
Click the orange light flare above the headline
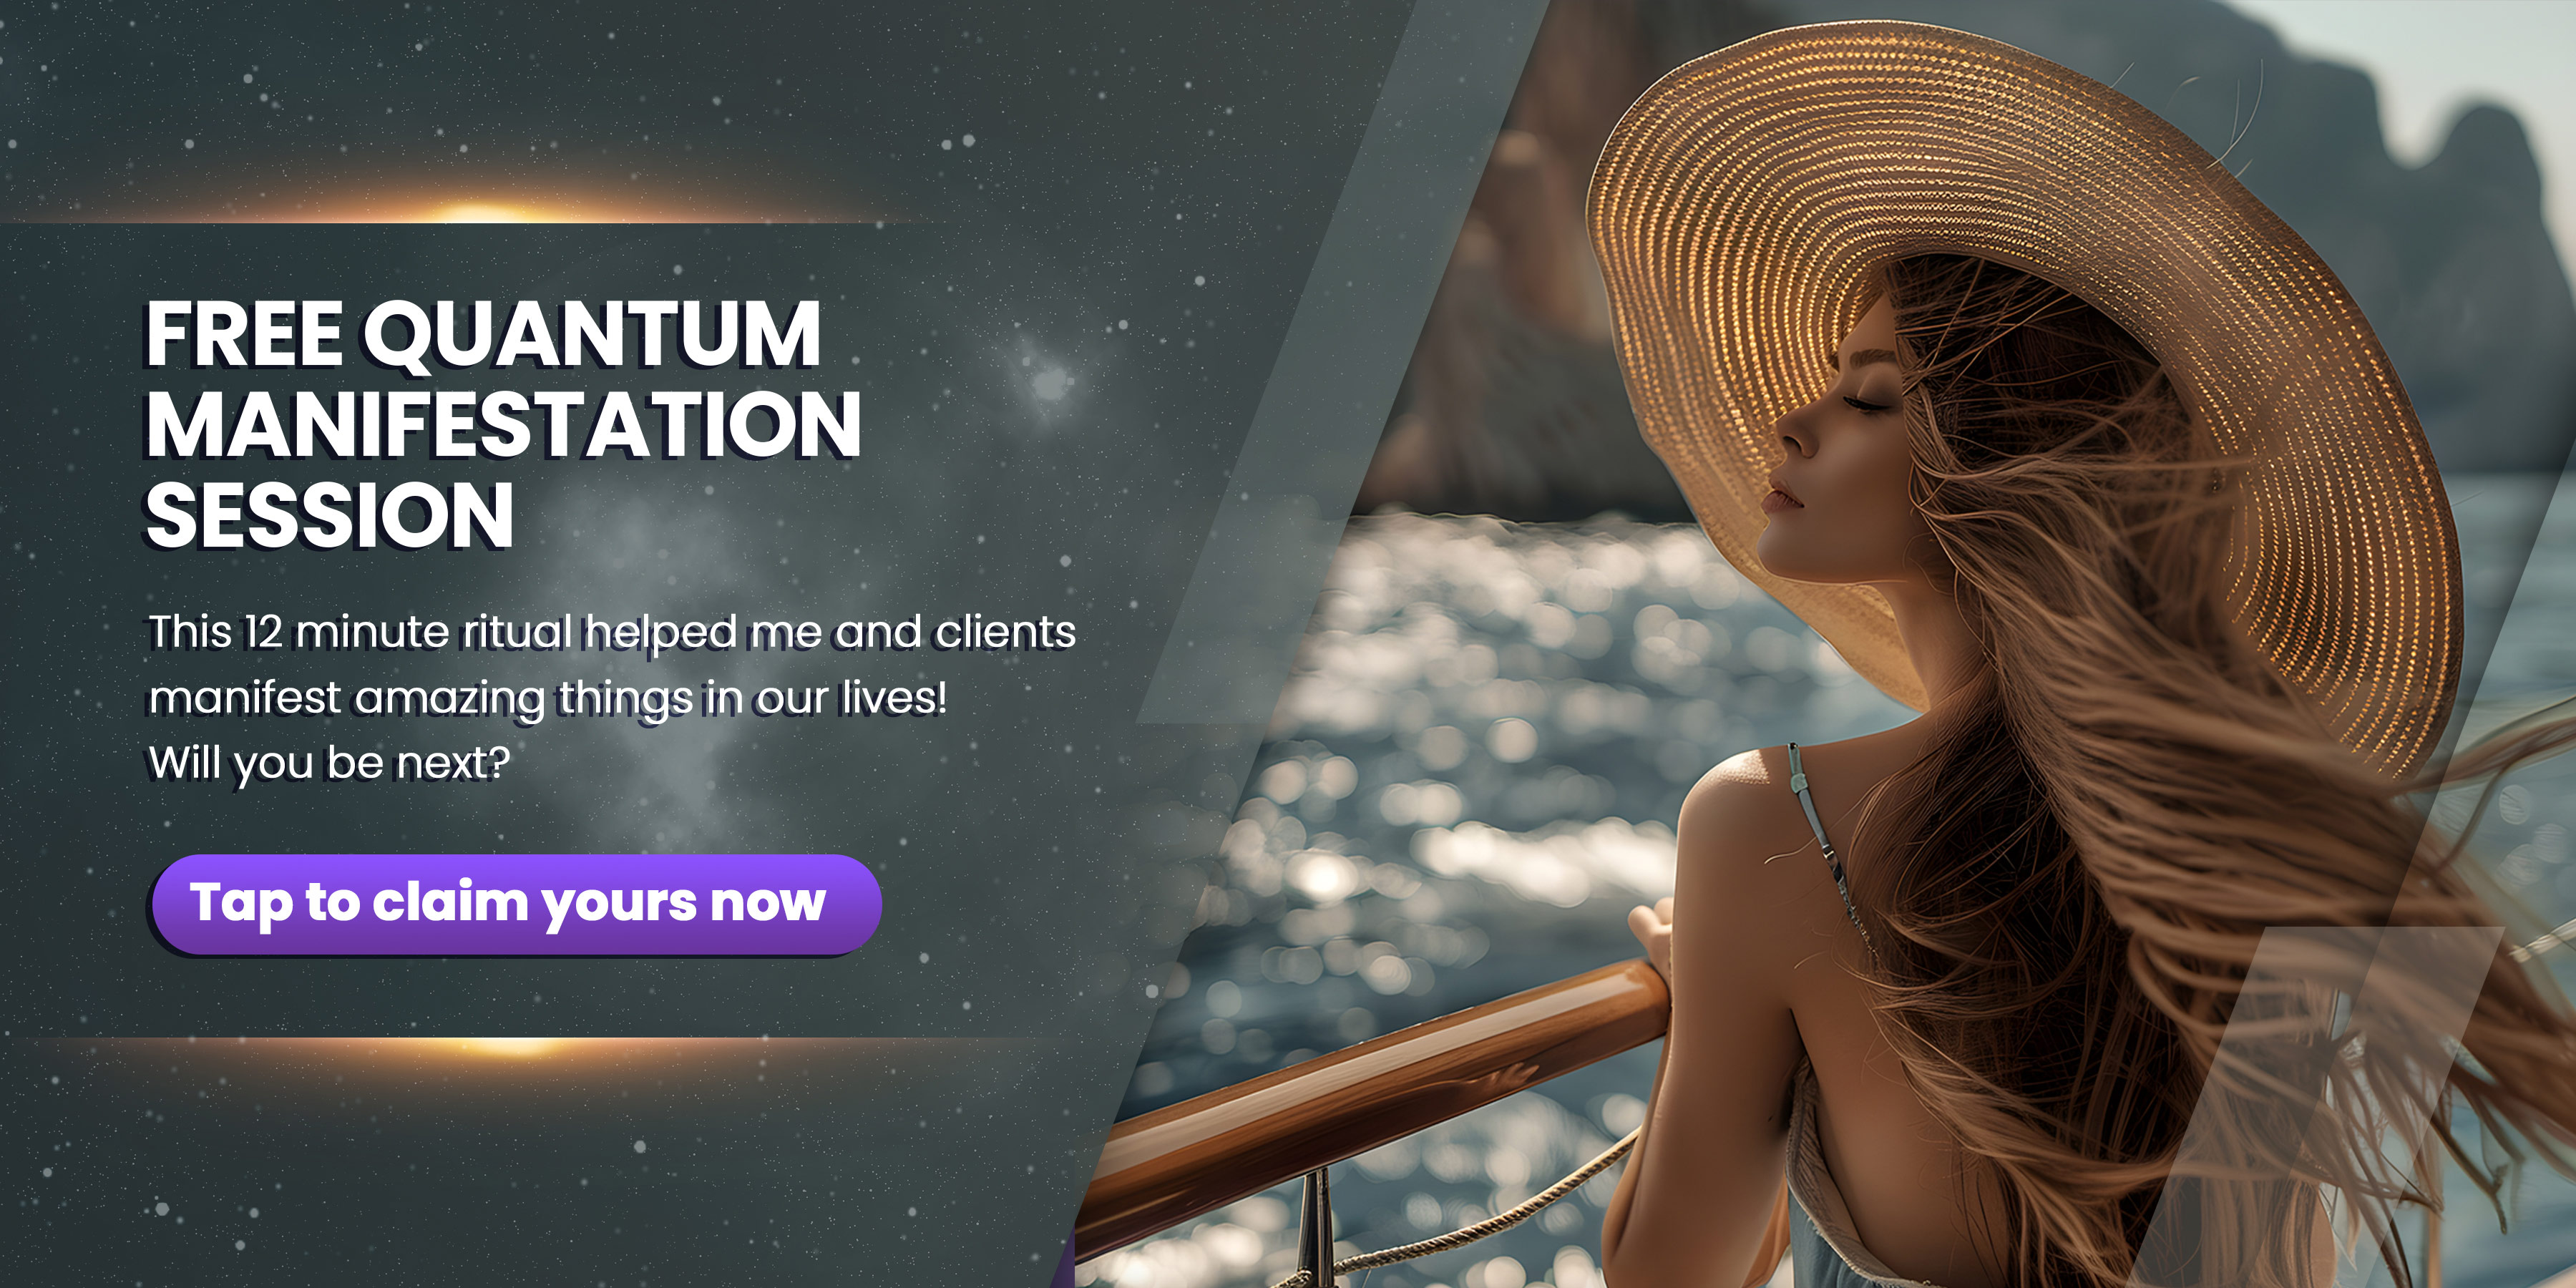click(x=480, y=212)
